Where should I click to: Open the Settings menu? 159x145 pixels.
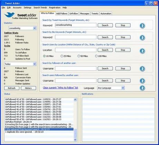pos(27,8)
